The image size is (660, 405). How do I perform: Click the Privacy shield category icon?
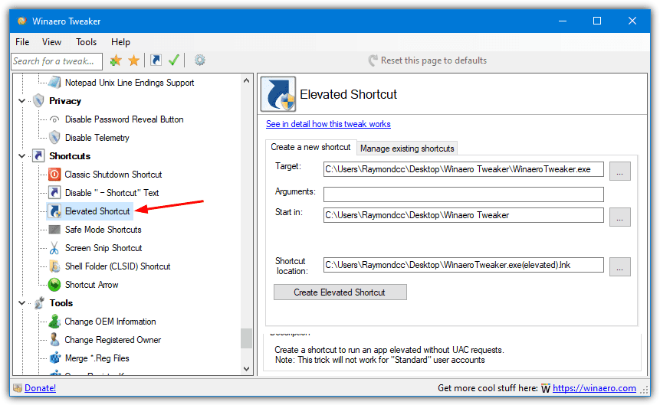click(x=39, y=101)
